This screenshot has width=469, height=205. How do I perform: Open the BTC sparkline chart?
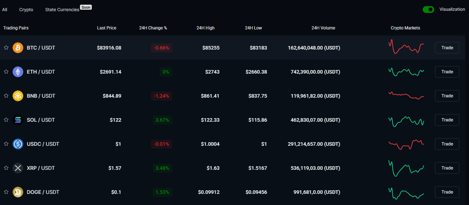pyautogui.click(x=406, y=47)
